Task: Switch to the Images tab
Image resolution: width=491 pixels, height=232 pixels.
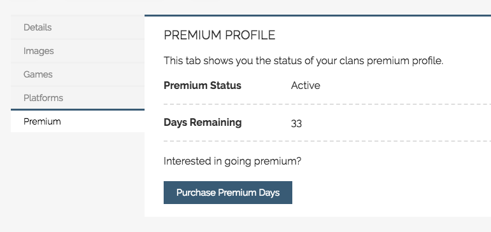Action: (78, 51)
